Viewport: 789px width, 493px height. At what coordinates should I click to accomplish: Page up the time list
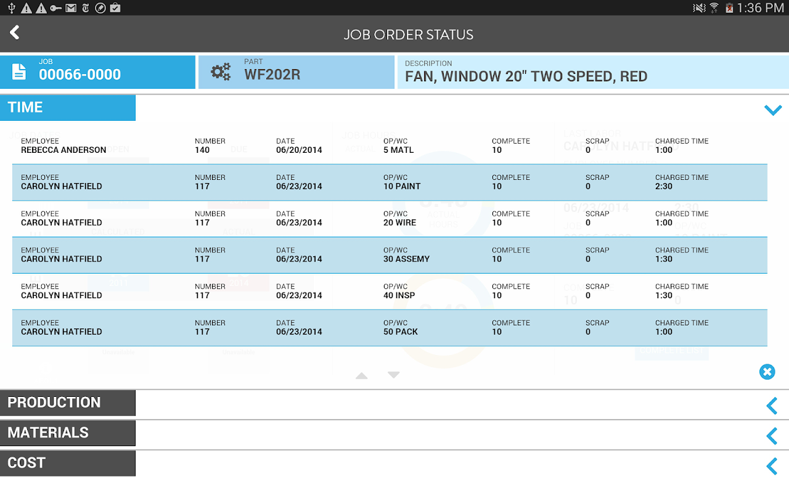pos(362,375)
